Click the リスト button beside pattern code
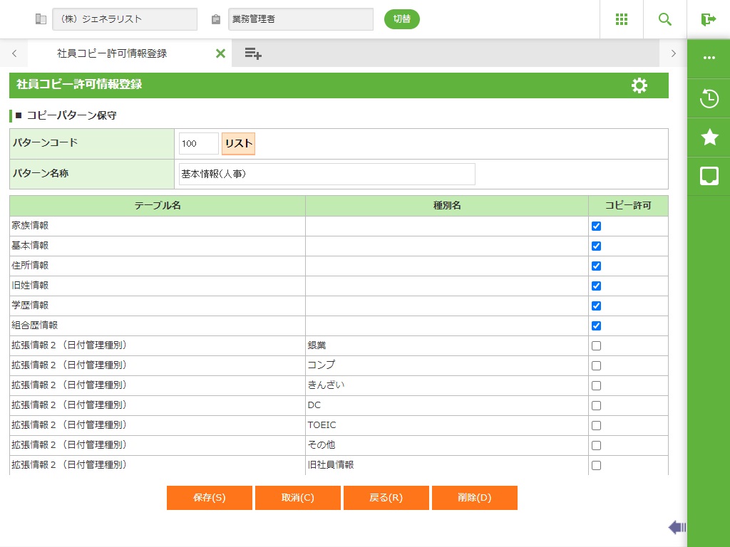This screenshot has height=547, width=730. pyautogui.click(x=238, y=143)
